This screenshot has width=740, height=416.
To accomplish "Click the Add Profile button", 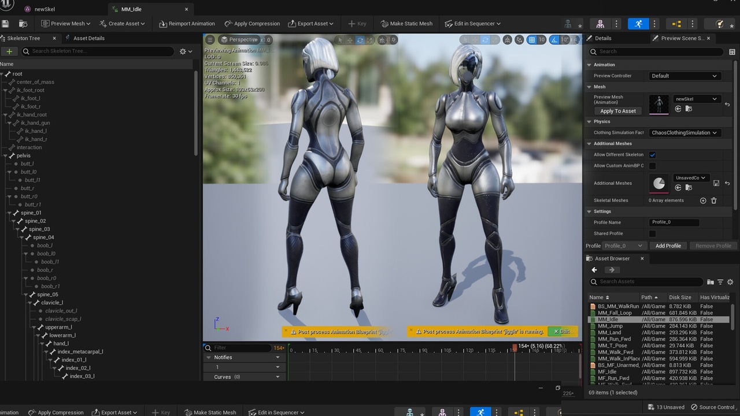I will click(668, 246).
